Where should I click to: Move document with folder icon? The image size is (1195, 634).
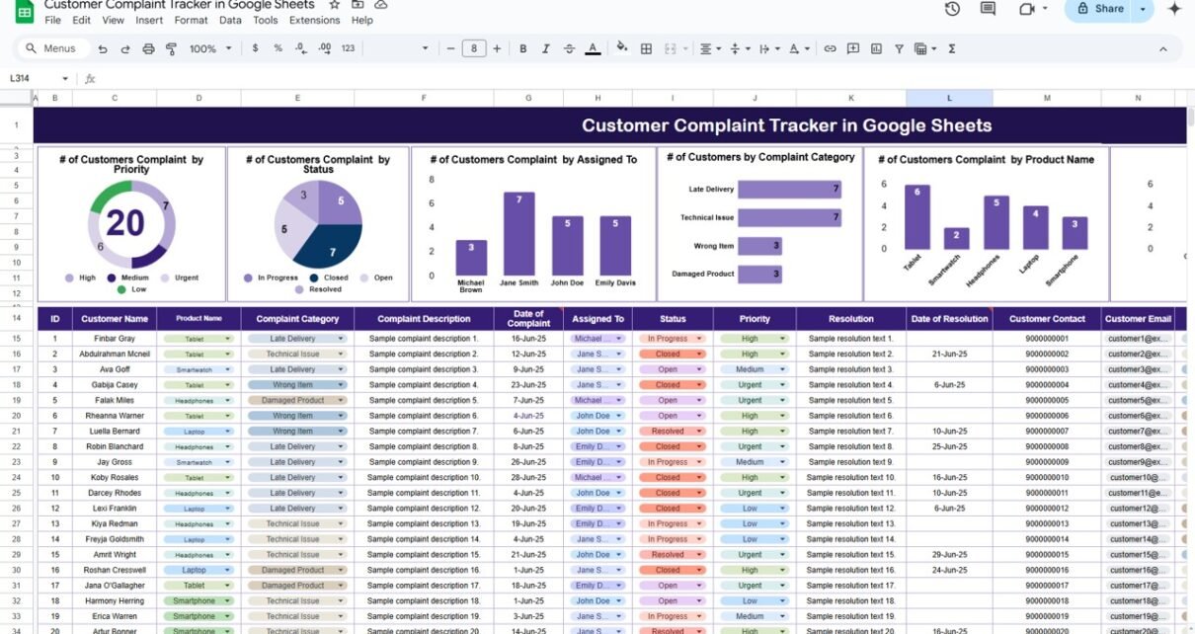[358, 5]
